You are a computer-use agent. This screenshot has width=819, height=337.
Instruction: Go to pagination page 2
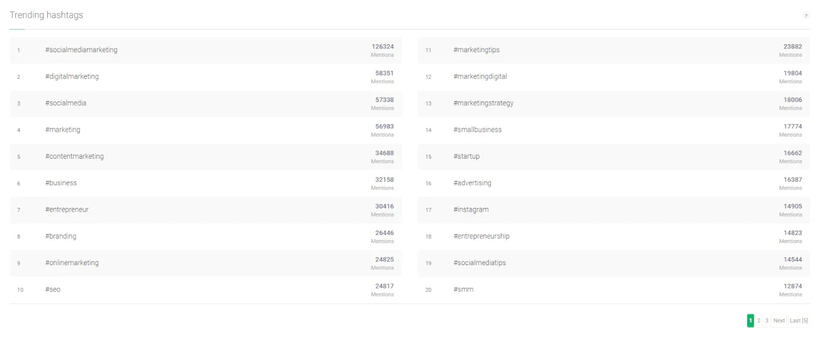tap(759, 321)
